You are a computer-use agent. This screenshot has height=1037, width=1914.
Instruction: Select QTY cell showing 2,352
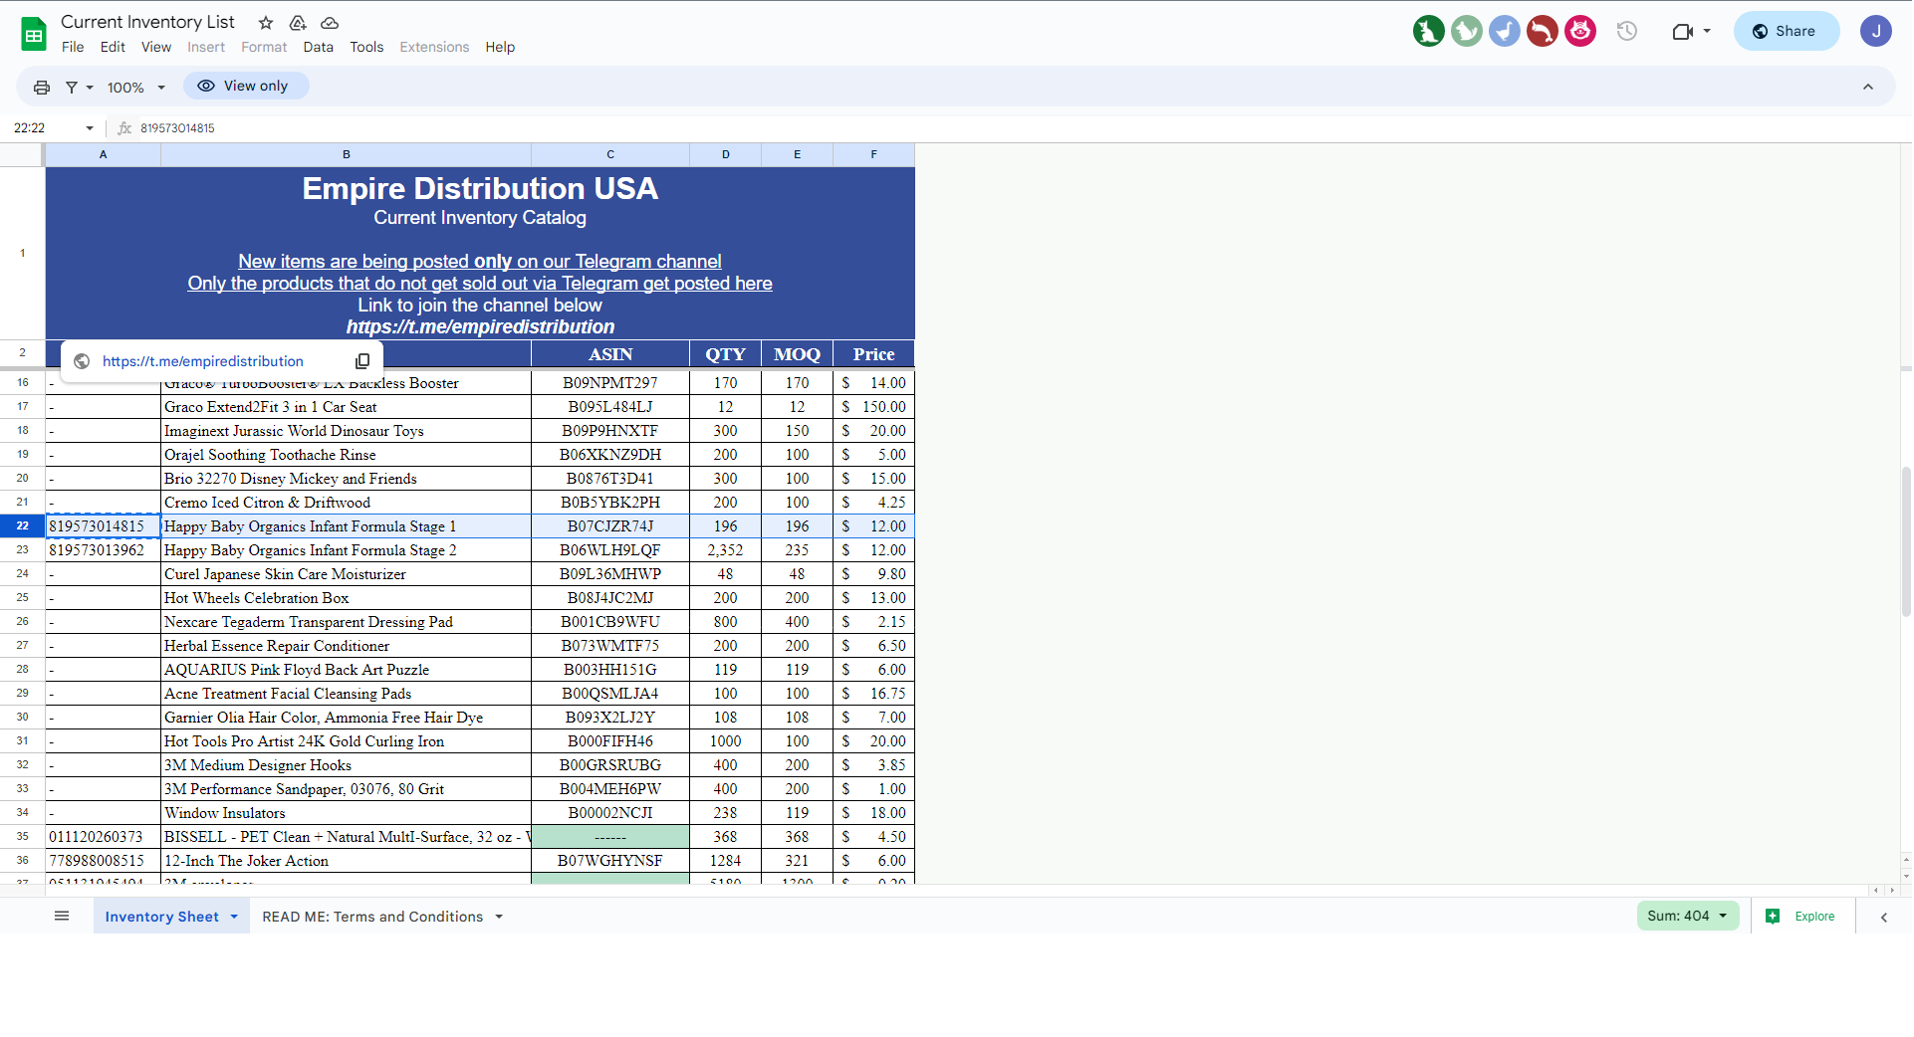[x=725, y=550]
